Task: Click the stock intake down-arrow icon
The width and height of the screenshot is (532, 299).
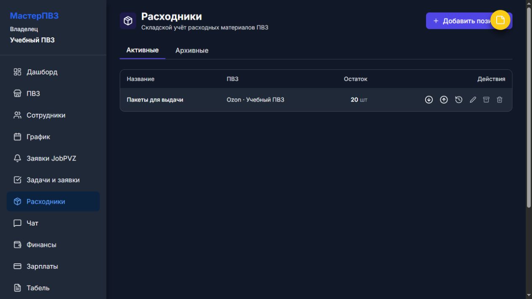Action: [x=429, y=100]
